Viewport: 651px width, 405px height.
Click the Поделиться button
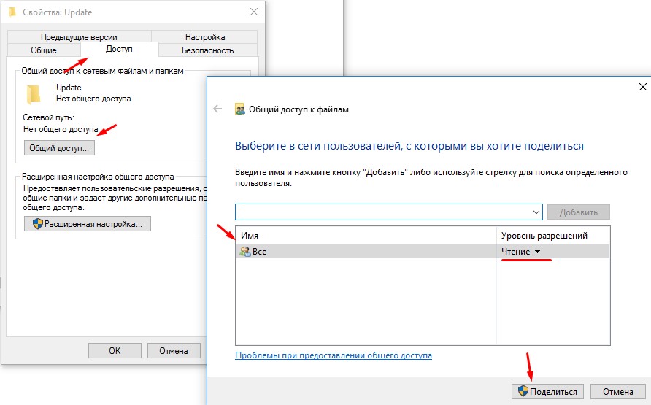pyautogui.click(x=547, y=391)
